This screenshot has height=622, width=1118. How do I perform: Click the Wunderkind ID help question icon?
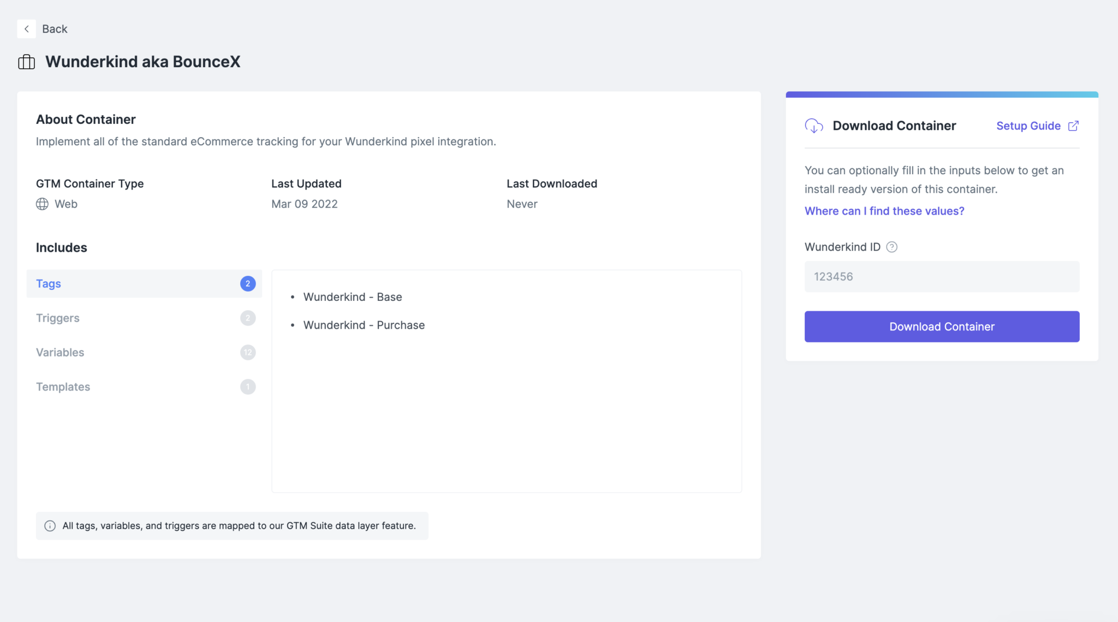point(891,247)
